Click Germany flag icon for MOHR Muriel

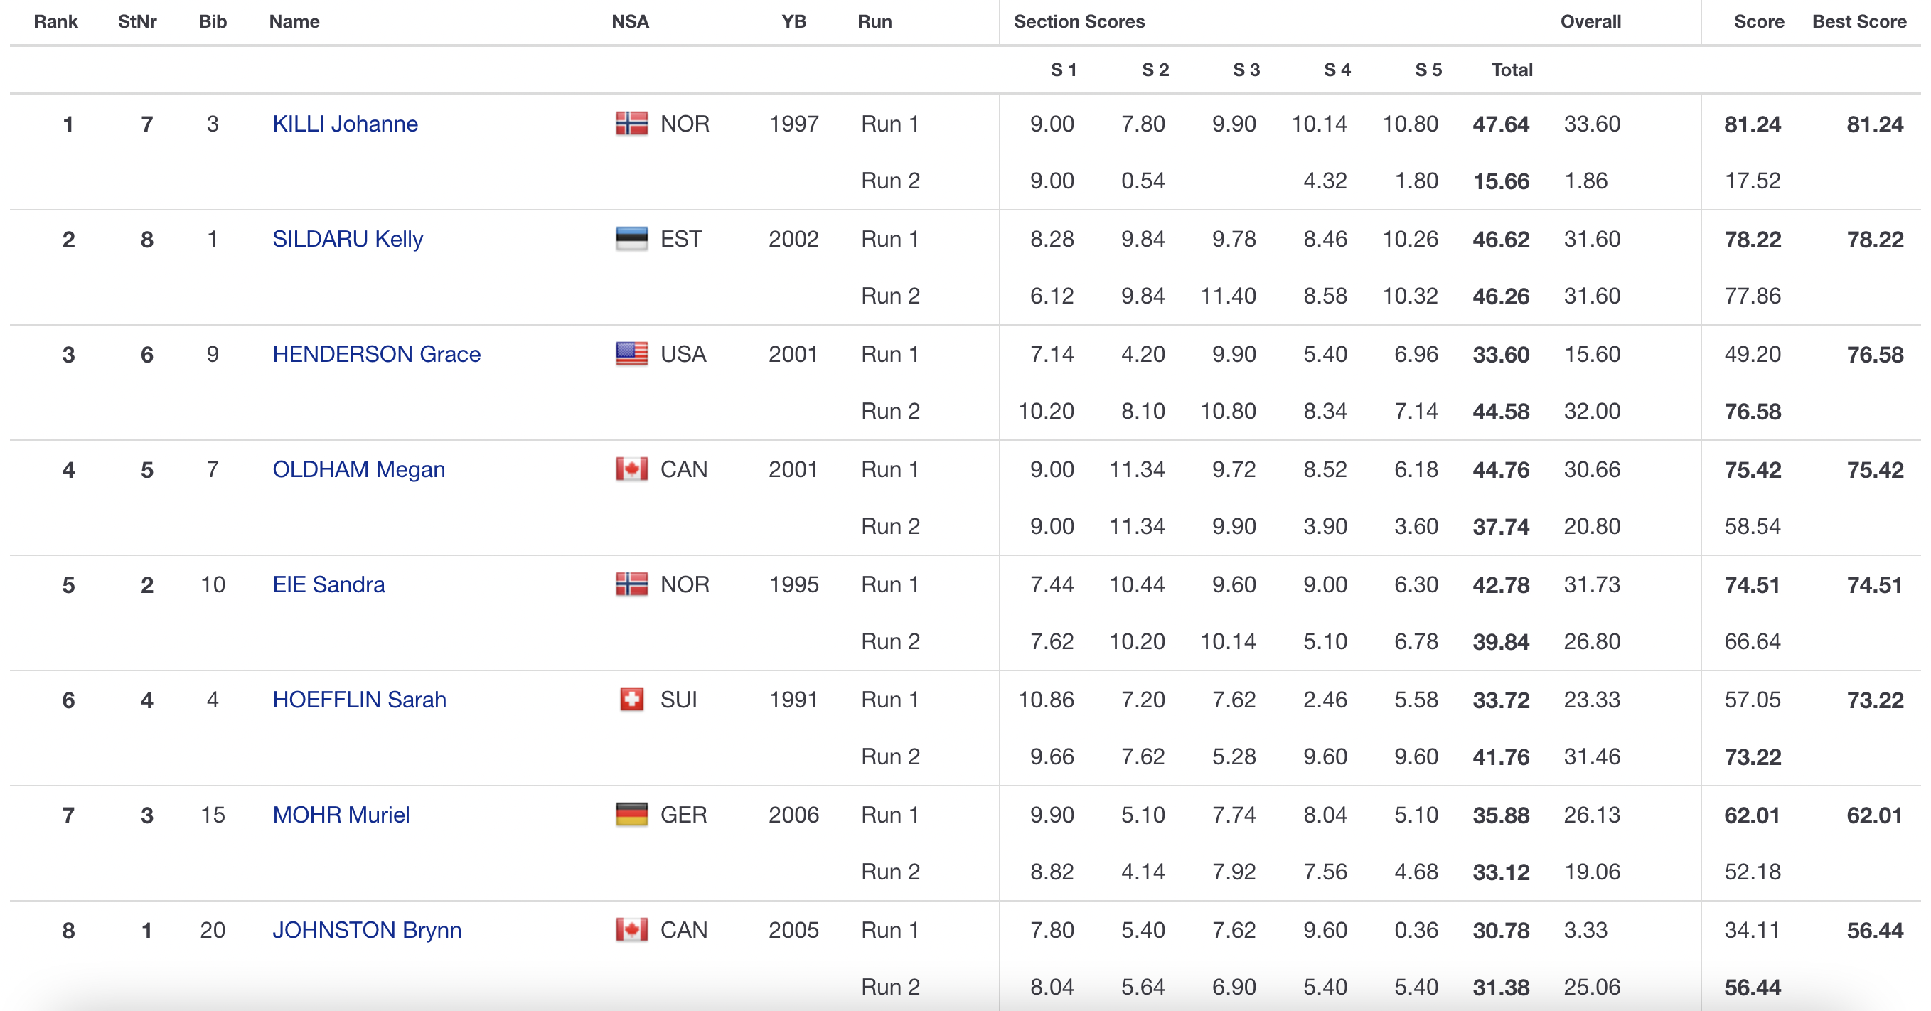(631, 815)
